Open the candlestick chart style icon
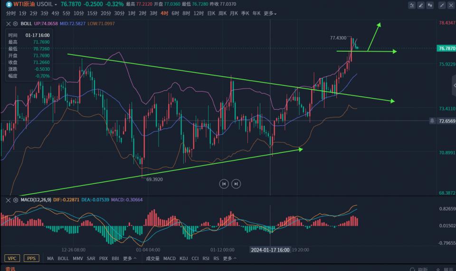This screenshot has width=456, height=271. 430,5
